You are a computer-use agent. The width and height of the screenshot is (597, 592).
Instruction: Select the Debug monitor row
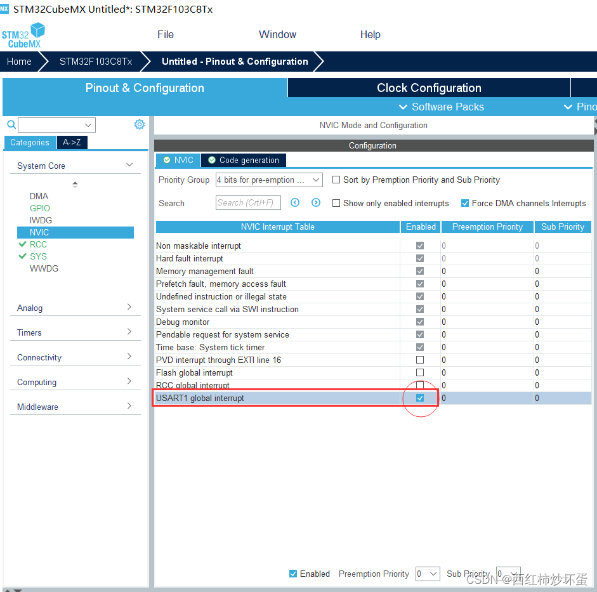[373, 322]
